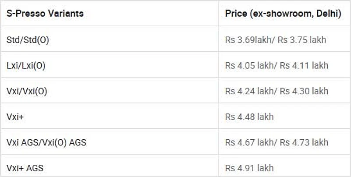Click the S-Presso Variants column header
Viewport: 351px width, 177px height.
pyautogui.click(x=45, y=14)
